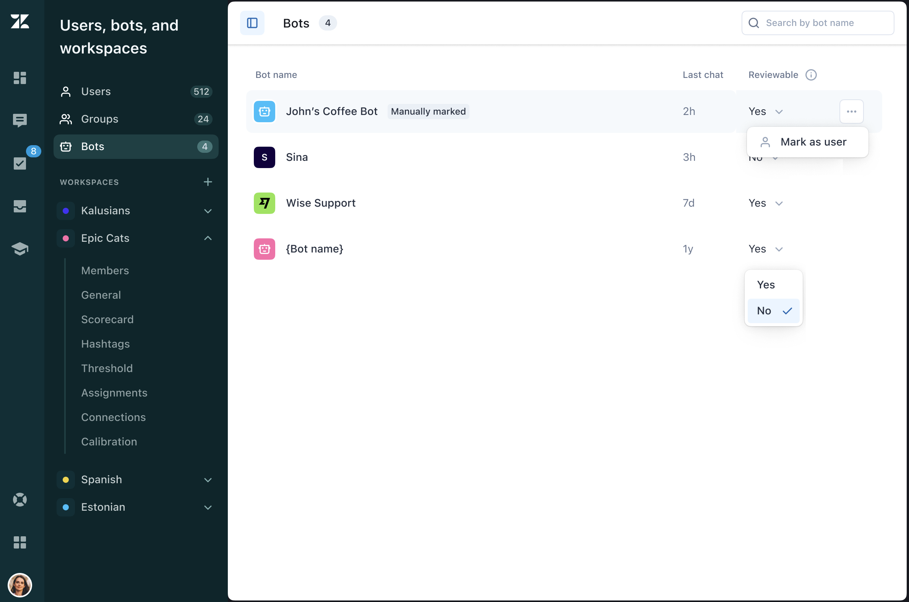Viewport: 909px width, 602px height.
Task: Click the Search by bot name field
Action: pos(822,23)
